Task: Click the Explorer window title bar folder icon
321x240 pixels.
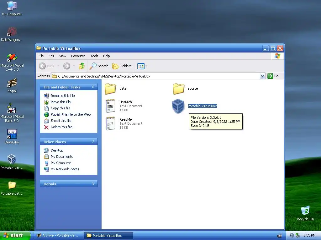Action: tap(39, 48)
